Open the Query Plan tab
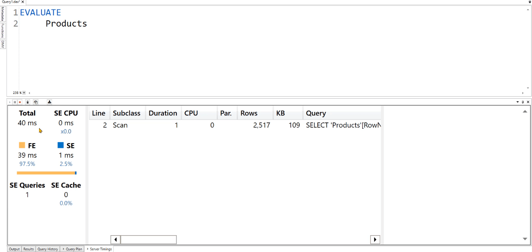 pyautogui.click(x=72, y=249)
